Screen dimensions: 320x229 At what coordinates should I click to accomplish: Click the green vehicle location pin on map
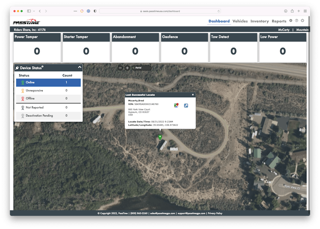160,137
